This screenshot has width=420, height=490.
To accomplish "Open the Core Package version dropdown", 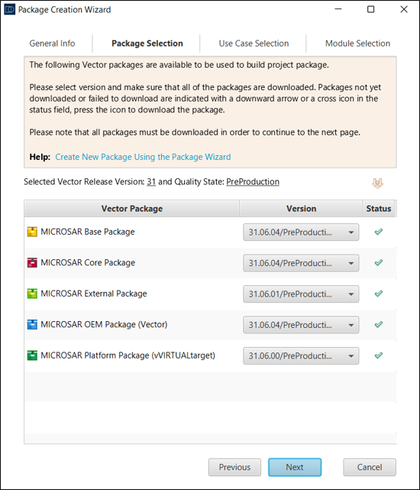I will pyautogui.click(x=301, y=263).
